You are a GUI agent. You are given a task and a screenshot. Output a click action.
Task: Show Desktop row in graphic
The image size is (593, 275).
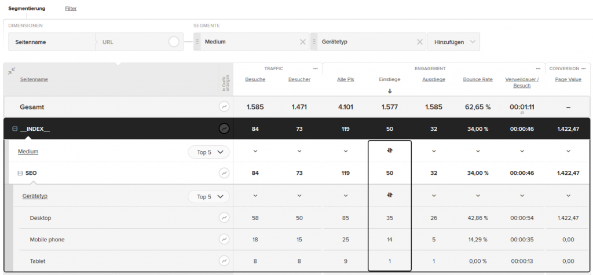coord(224,218)
